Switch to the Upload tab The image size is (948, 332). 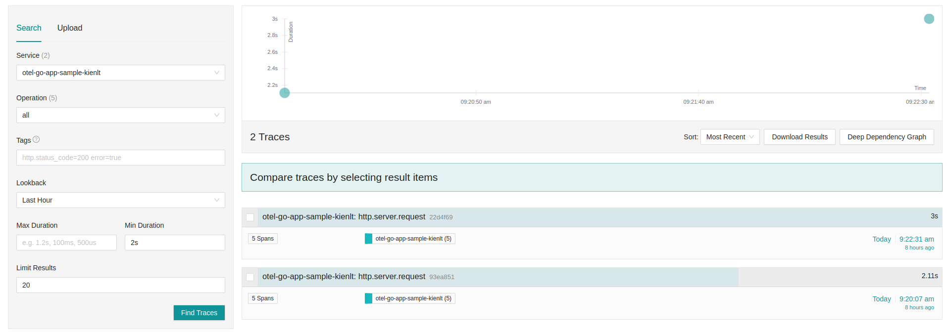[70, 28]
